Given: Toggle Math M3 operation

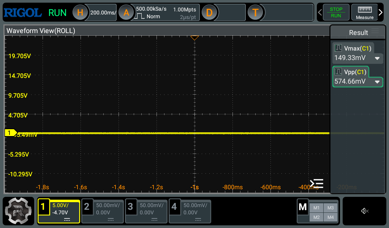Looking at the screenshot, I should pos(330,208).
